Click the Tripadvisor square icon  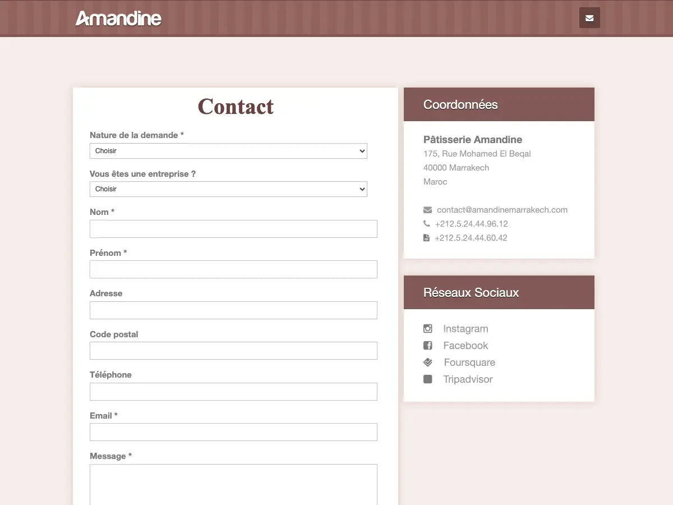pyautogui.click(x=428, y=379)
